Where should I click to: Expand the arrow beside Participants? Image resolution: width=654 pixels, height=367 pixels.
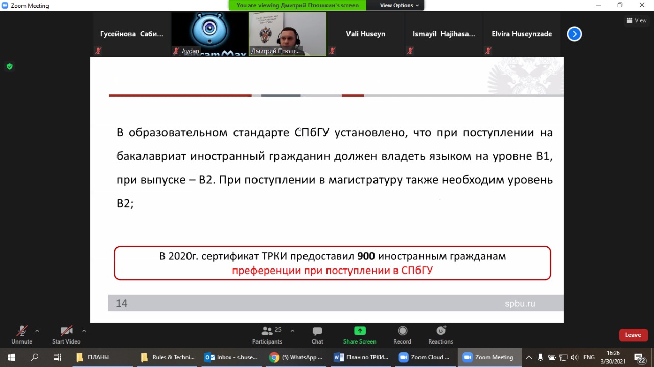(x=292, y=331)
